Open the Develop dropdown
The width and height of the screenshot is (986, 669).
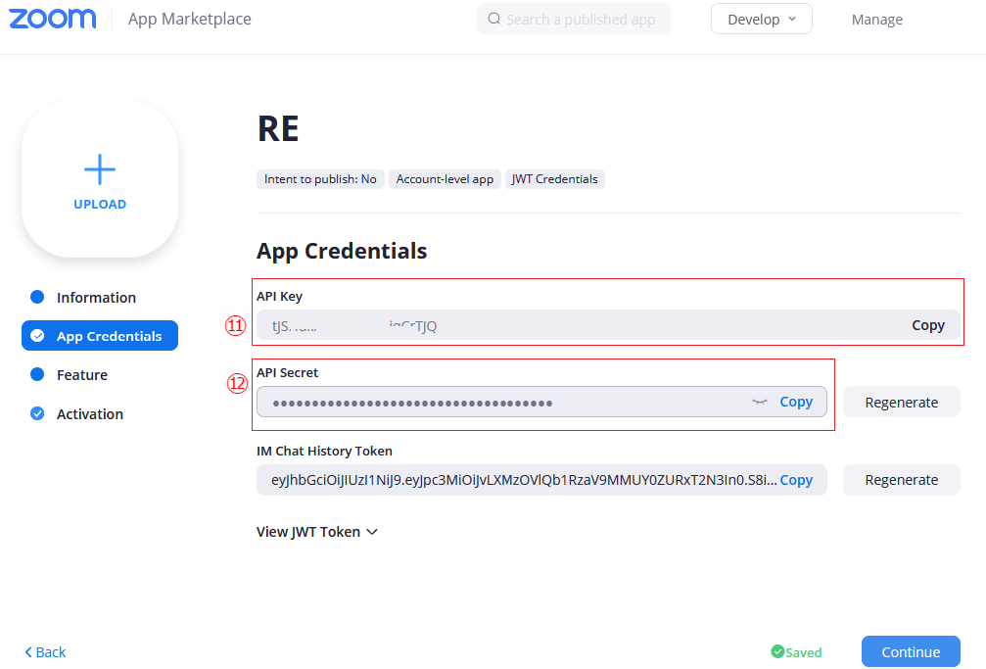click(x=761, y=20)
